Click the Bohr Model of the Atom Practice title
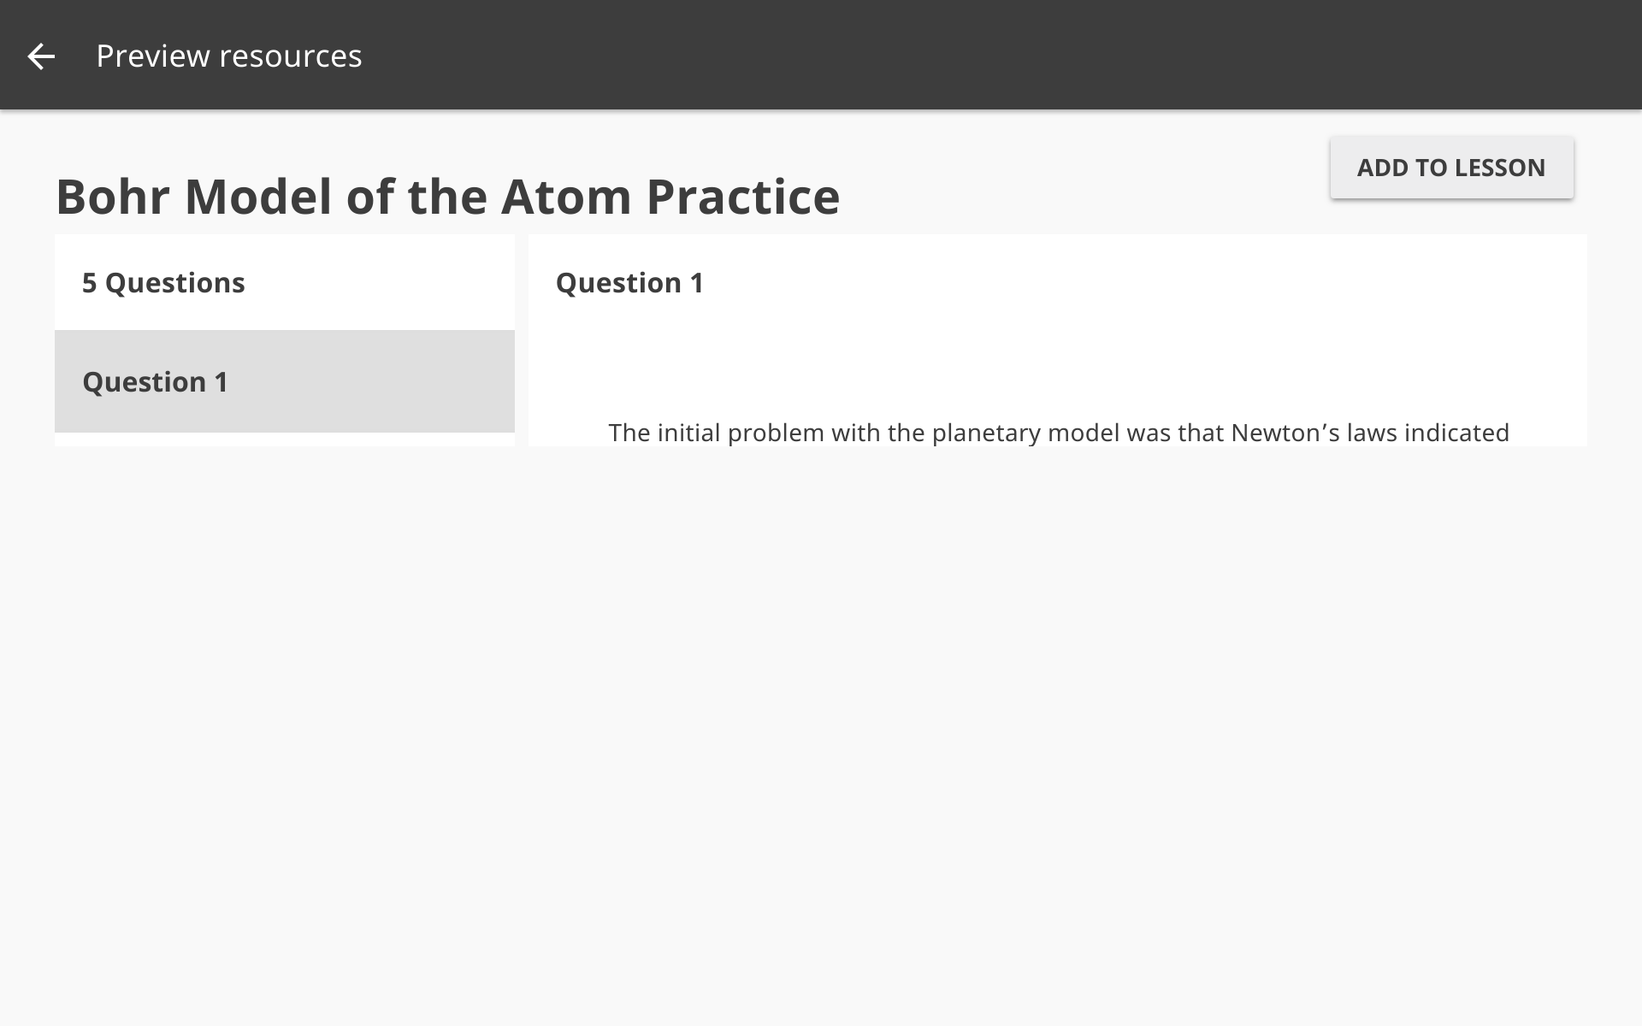The height and width of the screenshot is (1026, 1642). click(x=446, y=196)
